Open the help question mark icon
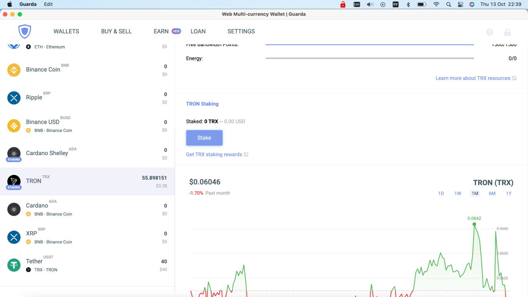The image size is (528, 297). [x=489, y=32]
